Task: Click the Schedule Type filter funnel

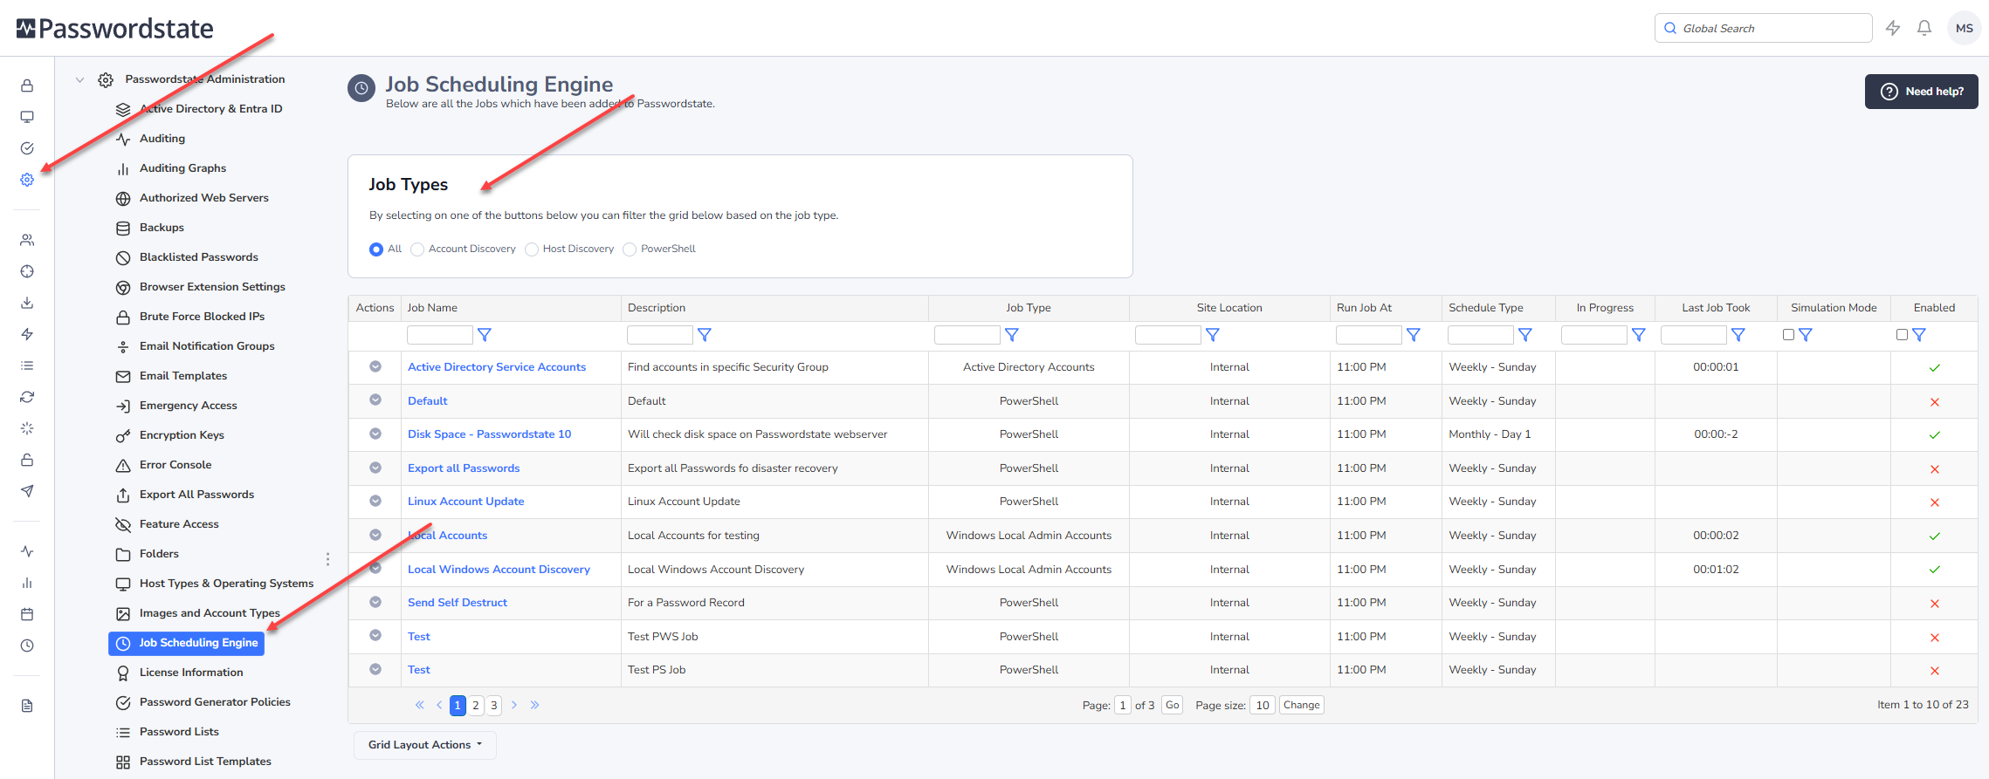Action: click(x=1525, y=335)
